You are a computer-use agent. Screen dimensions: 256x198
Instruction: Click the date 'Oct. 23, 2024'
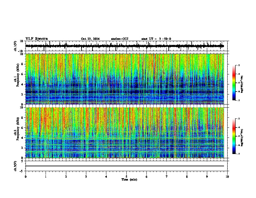tap(90, 39)
